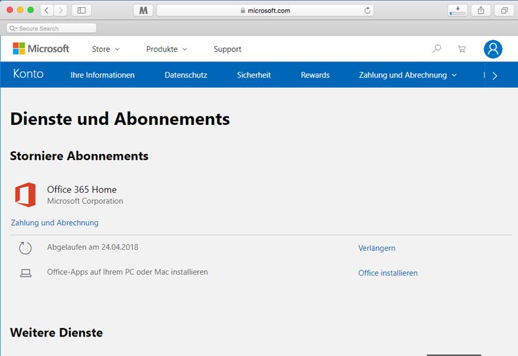Click the padlock icon in address bar
The image size is (518, 356).
click(243, 10)
